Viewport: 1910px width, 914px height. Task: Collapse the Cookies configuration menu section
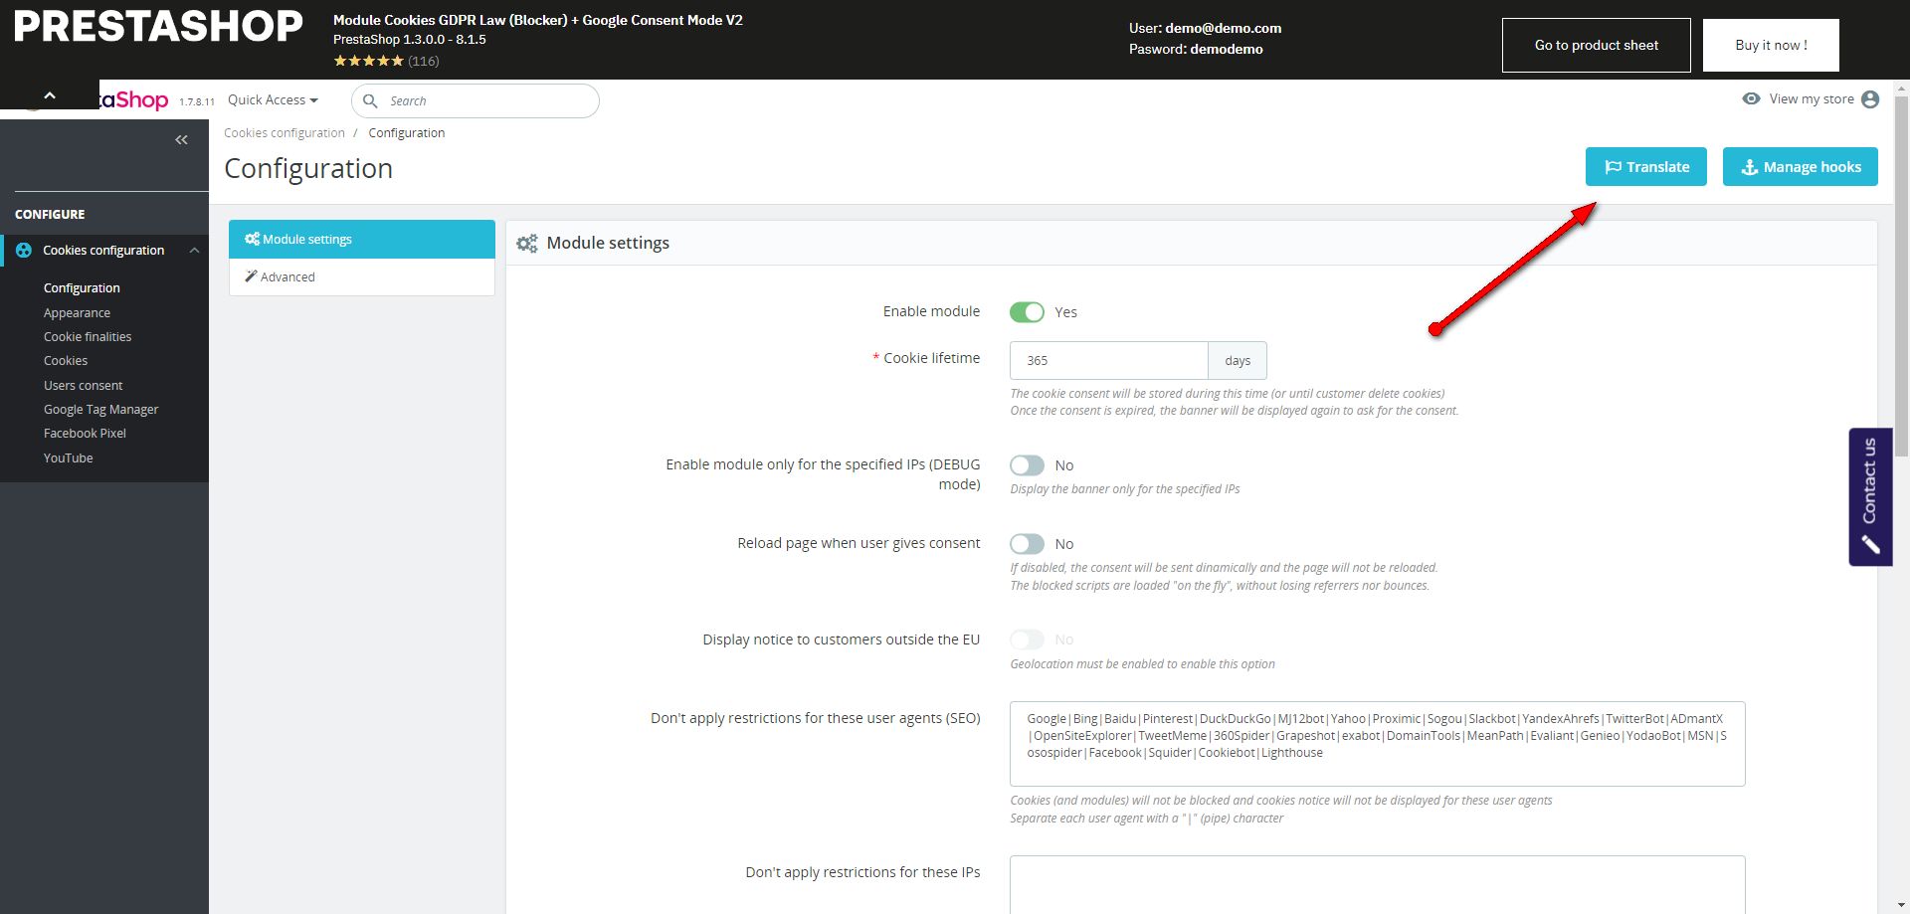(x=194, y=251)
